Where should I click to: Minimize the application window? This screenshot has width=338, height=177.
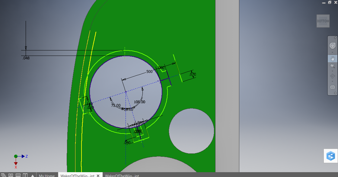[x=324, y=3]
